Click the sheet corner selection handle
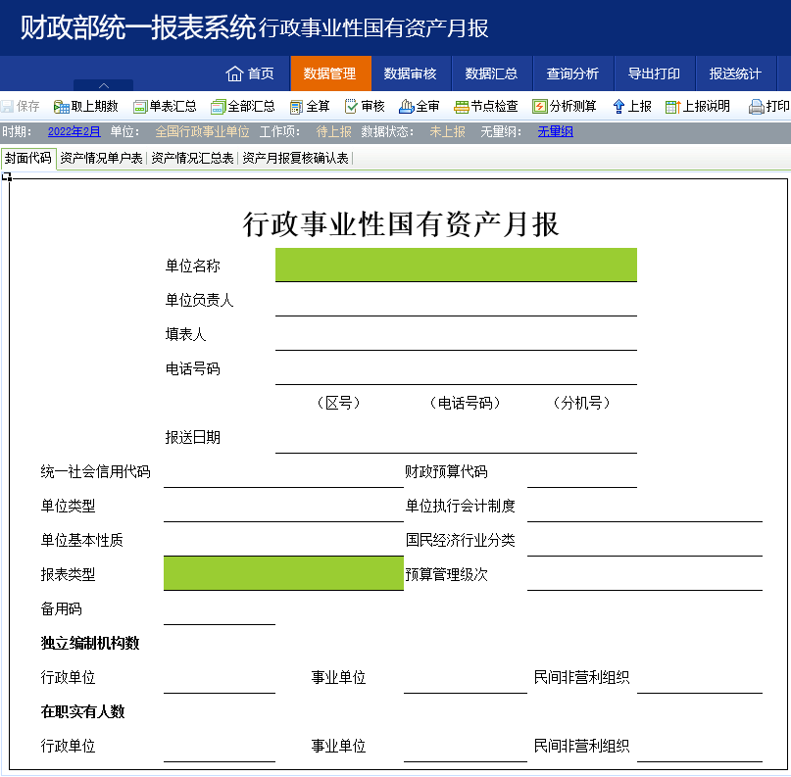 click(7, 176)
